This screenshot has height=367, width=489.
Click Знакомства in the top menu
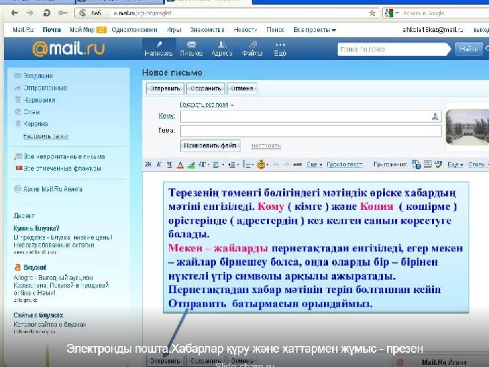[x=207, y=30]
